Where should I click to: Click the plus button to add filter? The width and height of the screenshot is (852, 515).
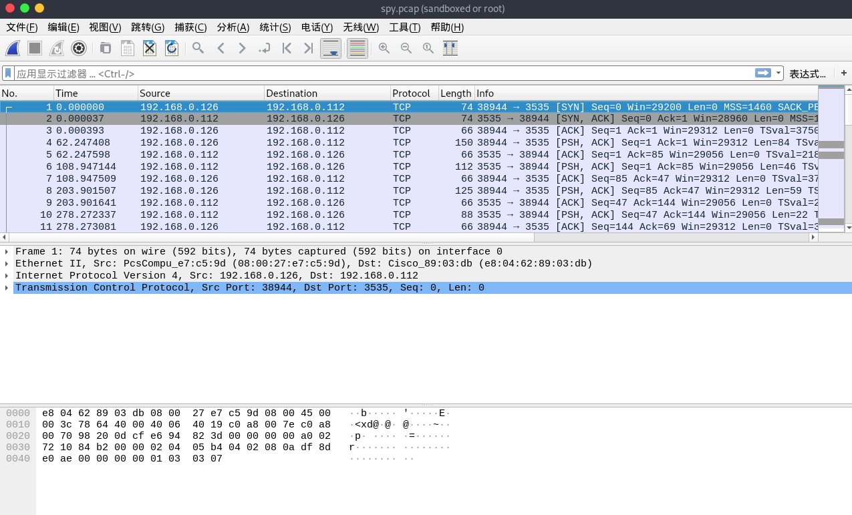tap(843, 73)
